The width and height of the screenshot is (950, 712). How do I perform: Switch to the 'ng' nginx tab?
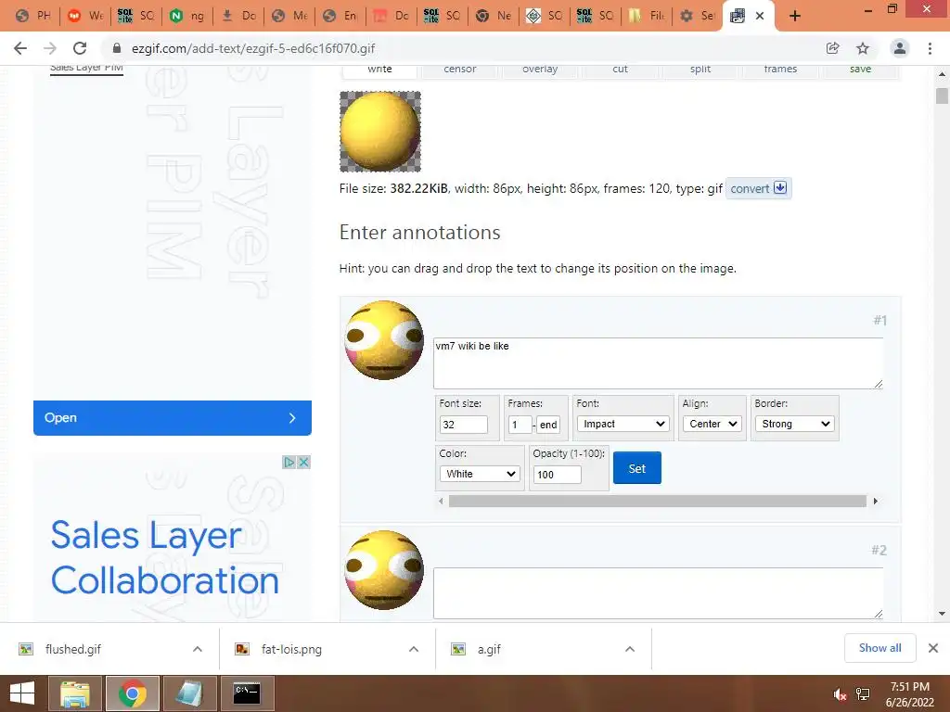[186, 16]
